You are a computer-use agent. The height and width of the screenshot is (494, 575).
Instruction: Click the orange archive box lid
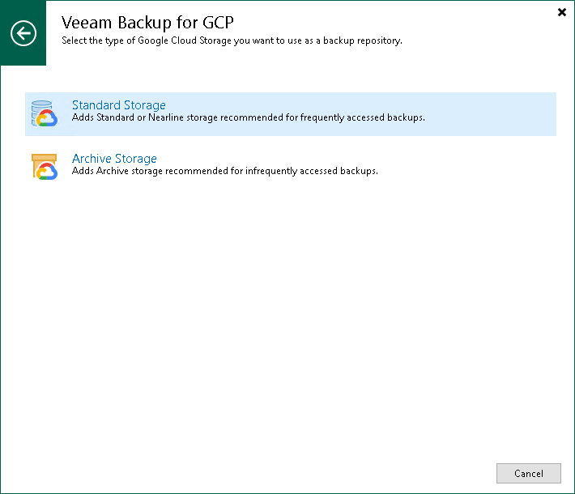pyautogui.click(x=44, y=157)
